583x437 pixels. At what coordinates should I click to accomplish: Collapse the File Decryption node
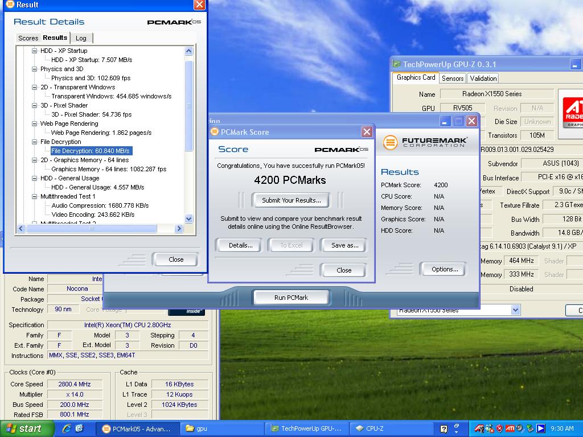pos(34,142)
